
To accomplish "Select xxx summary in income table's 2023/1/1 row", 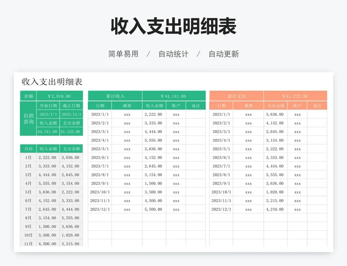I will pos(127,114).
